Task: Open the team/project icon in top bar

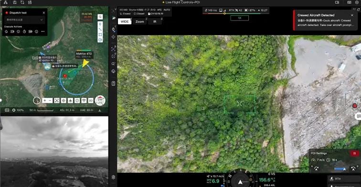Action: 5,2
